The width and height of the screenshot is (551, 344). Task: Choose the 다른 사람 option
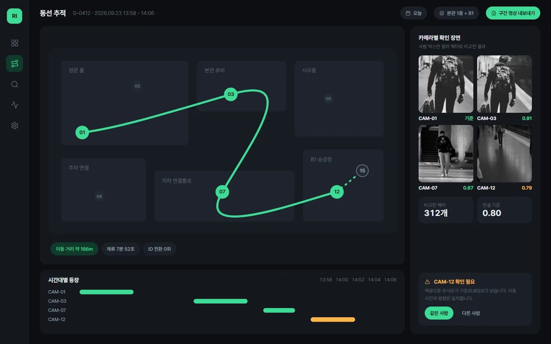click(x=471, y=313)
